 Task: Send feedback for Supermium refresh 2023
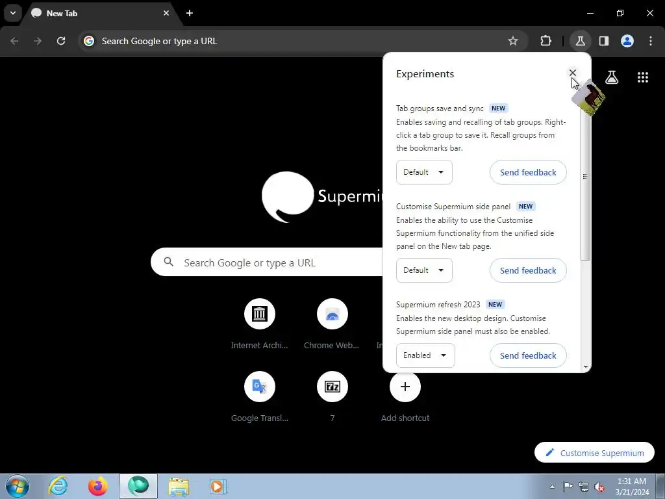click(x=528, y=355)
